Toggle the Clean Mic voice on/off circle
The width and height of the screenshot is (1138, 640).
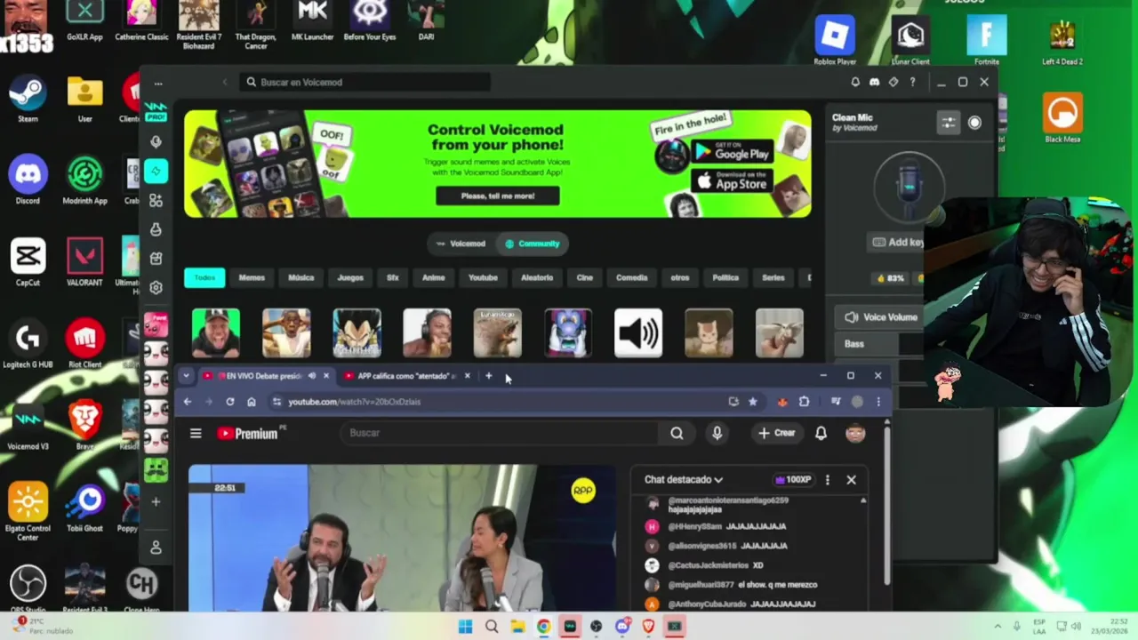974,123
